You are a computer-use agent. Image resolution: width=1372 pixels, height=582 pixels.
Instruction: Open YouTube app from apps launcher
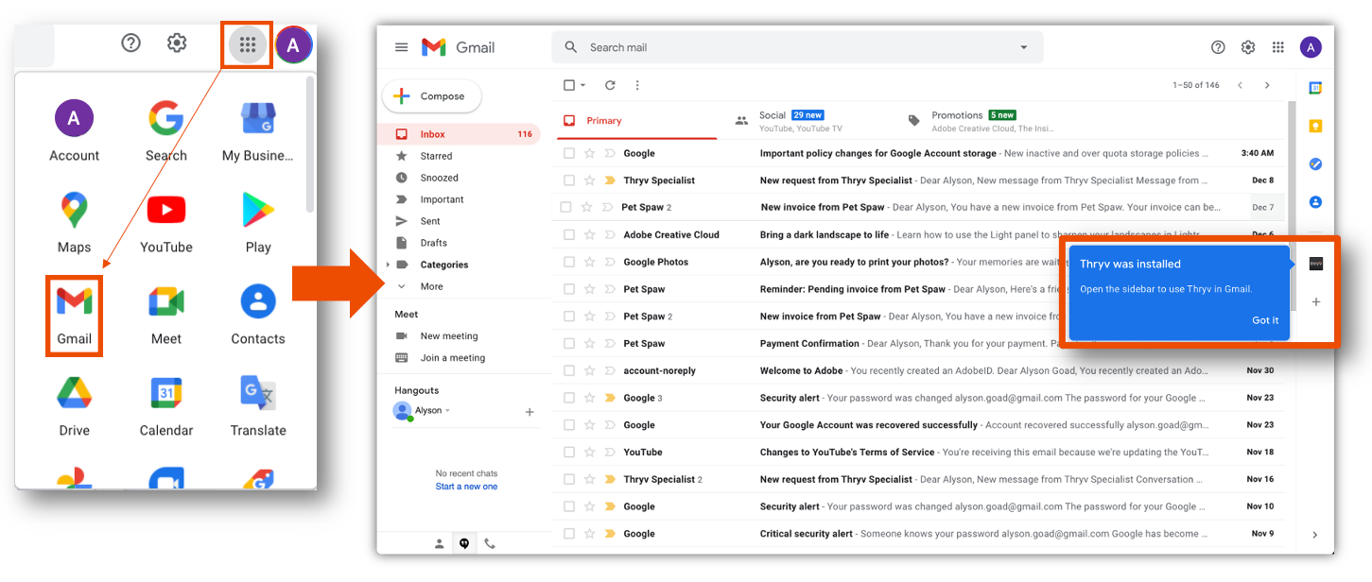pyautogui.click(x=166, y=222)
